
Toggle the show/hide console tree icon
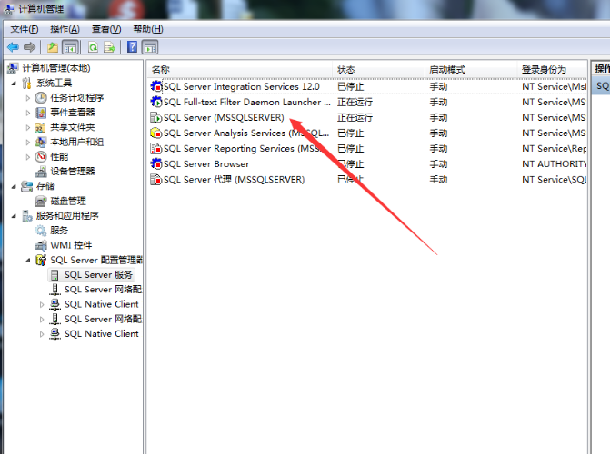70,47
